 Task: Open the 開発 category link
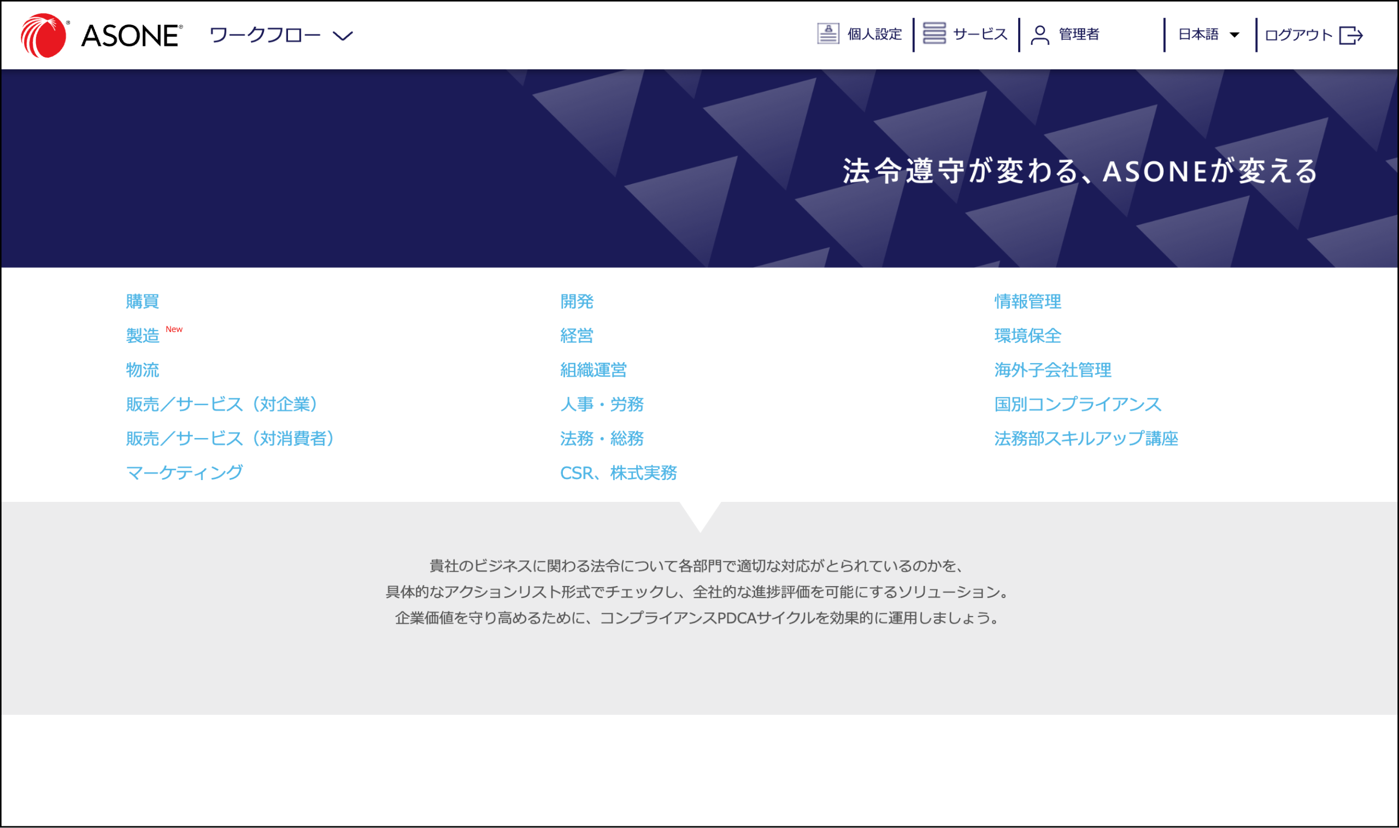(577, 301)
